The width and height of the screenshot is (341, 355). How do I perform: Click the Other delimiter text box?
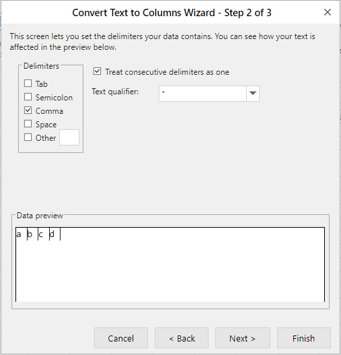[x=69, y=137]
